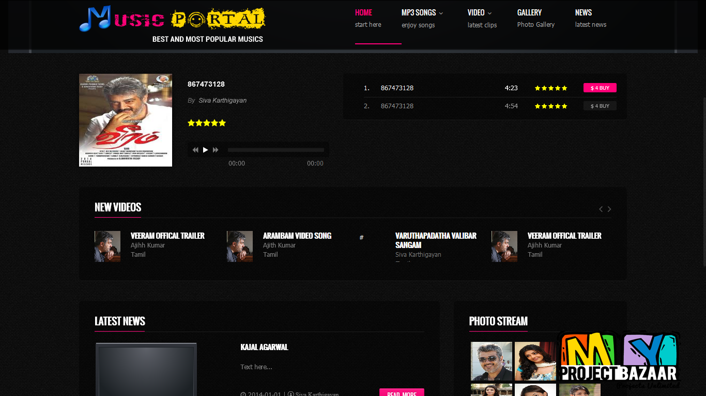Click star rating under the album title
The image size is (706, 396).
click(206, 123)
